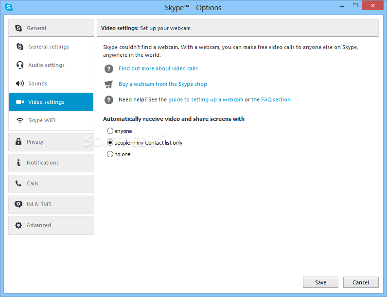The height and width of the screenshot is (297, 387).
Task: Click the shopping cart icon
Action: (x=109, y=84)
